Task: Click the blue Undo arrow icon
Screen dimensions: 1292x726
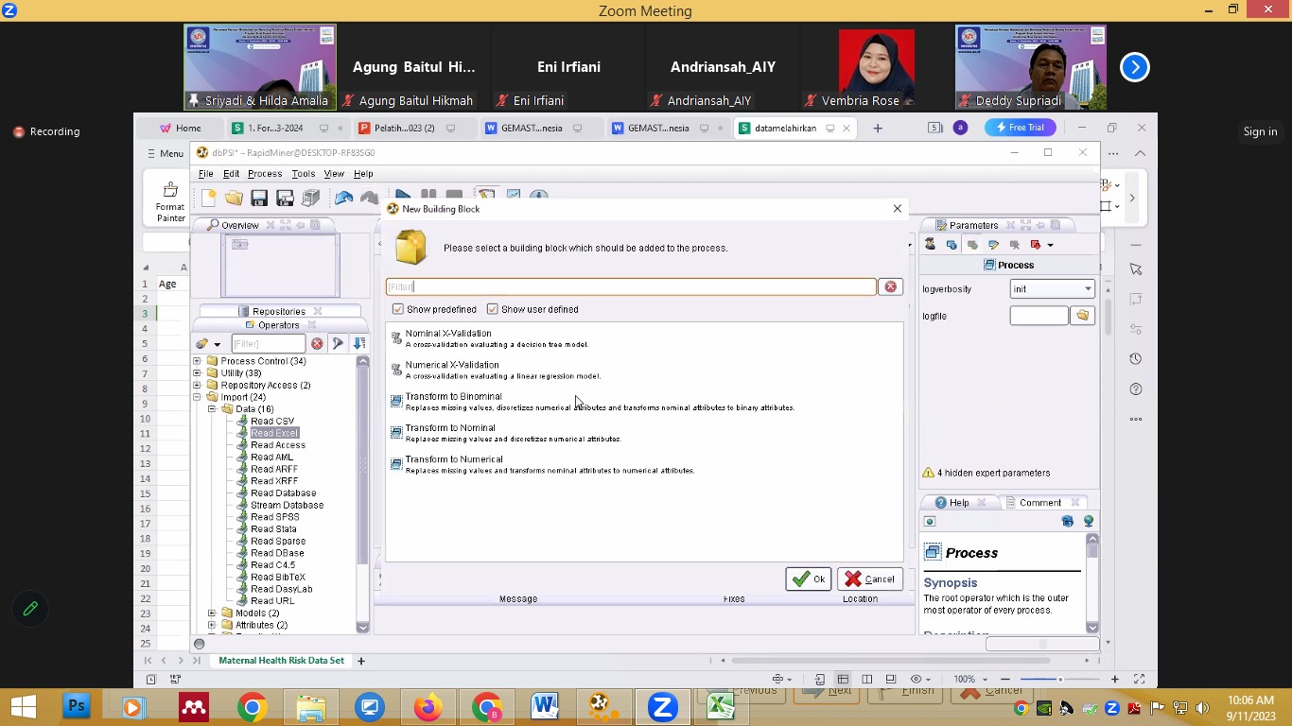Action: click(x=343, y=198)
